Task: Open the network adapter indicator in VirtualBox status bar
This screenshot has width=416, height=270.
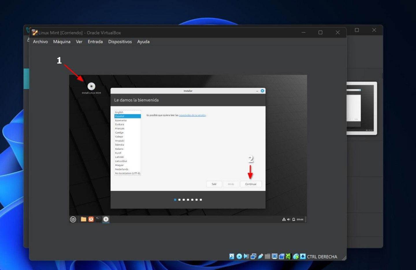Action: (x=253, y=256)
